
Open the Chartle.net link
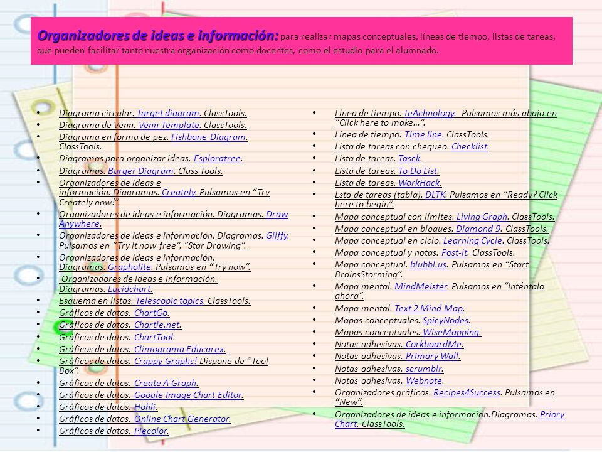(157, 325)
